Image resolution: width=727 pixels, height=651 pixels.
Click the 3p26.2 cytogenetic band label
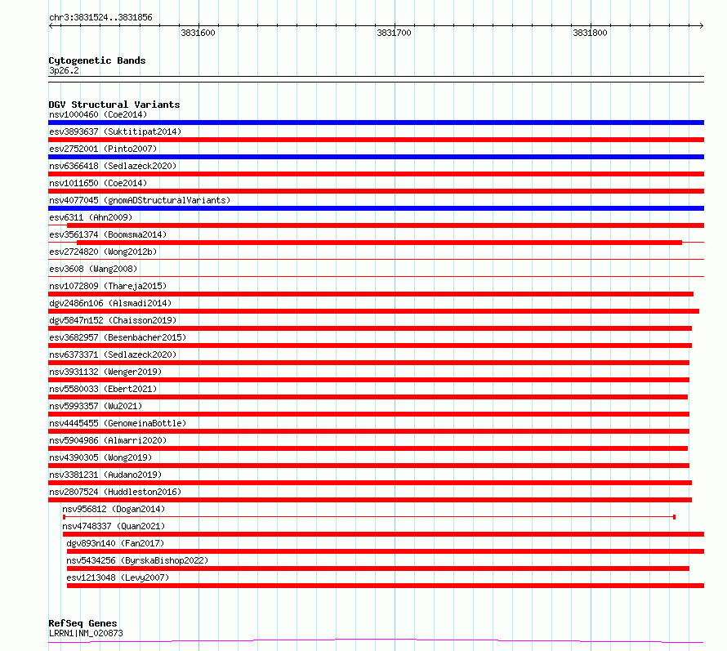pyautogui.click(x=64, y=70)
